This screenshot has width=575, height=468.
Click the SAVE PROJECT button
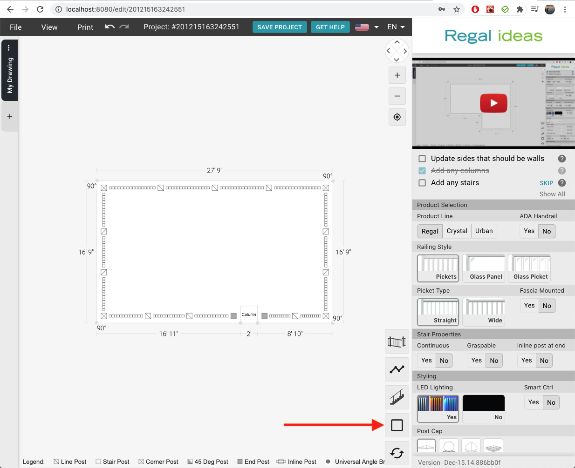coord(280,27)
